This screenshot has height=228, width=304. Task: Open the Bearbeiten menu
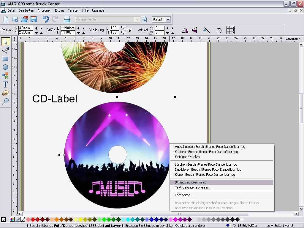click(26, 10)
